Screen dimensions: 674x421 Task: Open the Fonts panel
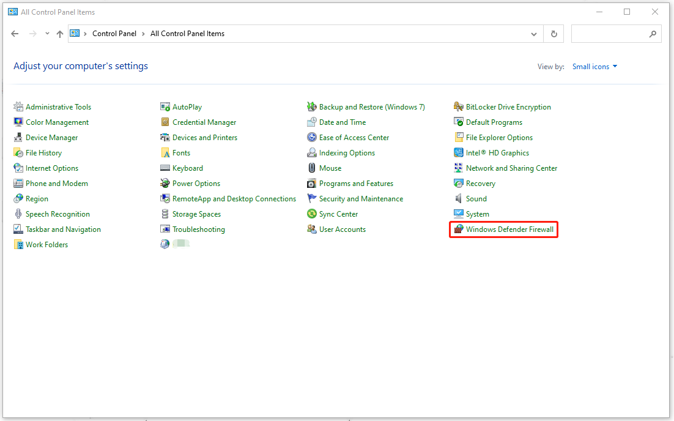[180, 152]
